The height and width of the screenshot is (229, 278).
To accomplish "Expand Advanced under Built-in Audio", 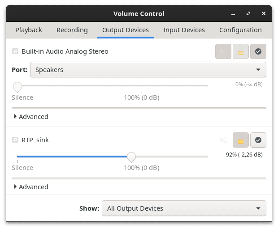I will pyautogui.click(x=30, y=117).
